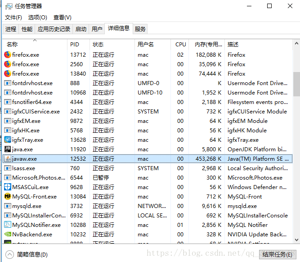The image size is (300, 262).
Task: Sort by the PID column header
Action: tap(78, 45)
